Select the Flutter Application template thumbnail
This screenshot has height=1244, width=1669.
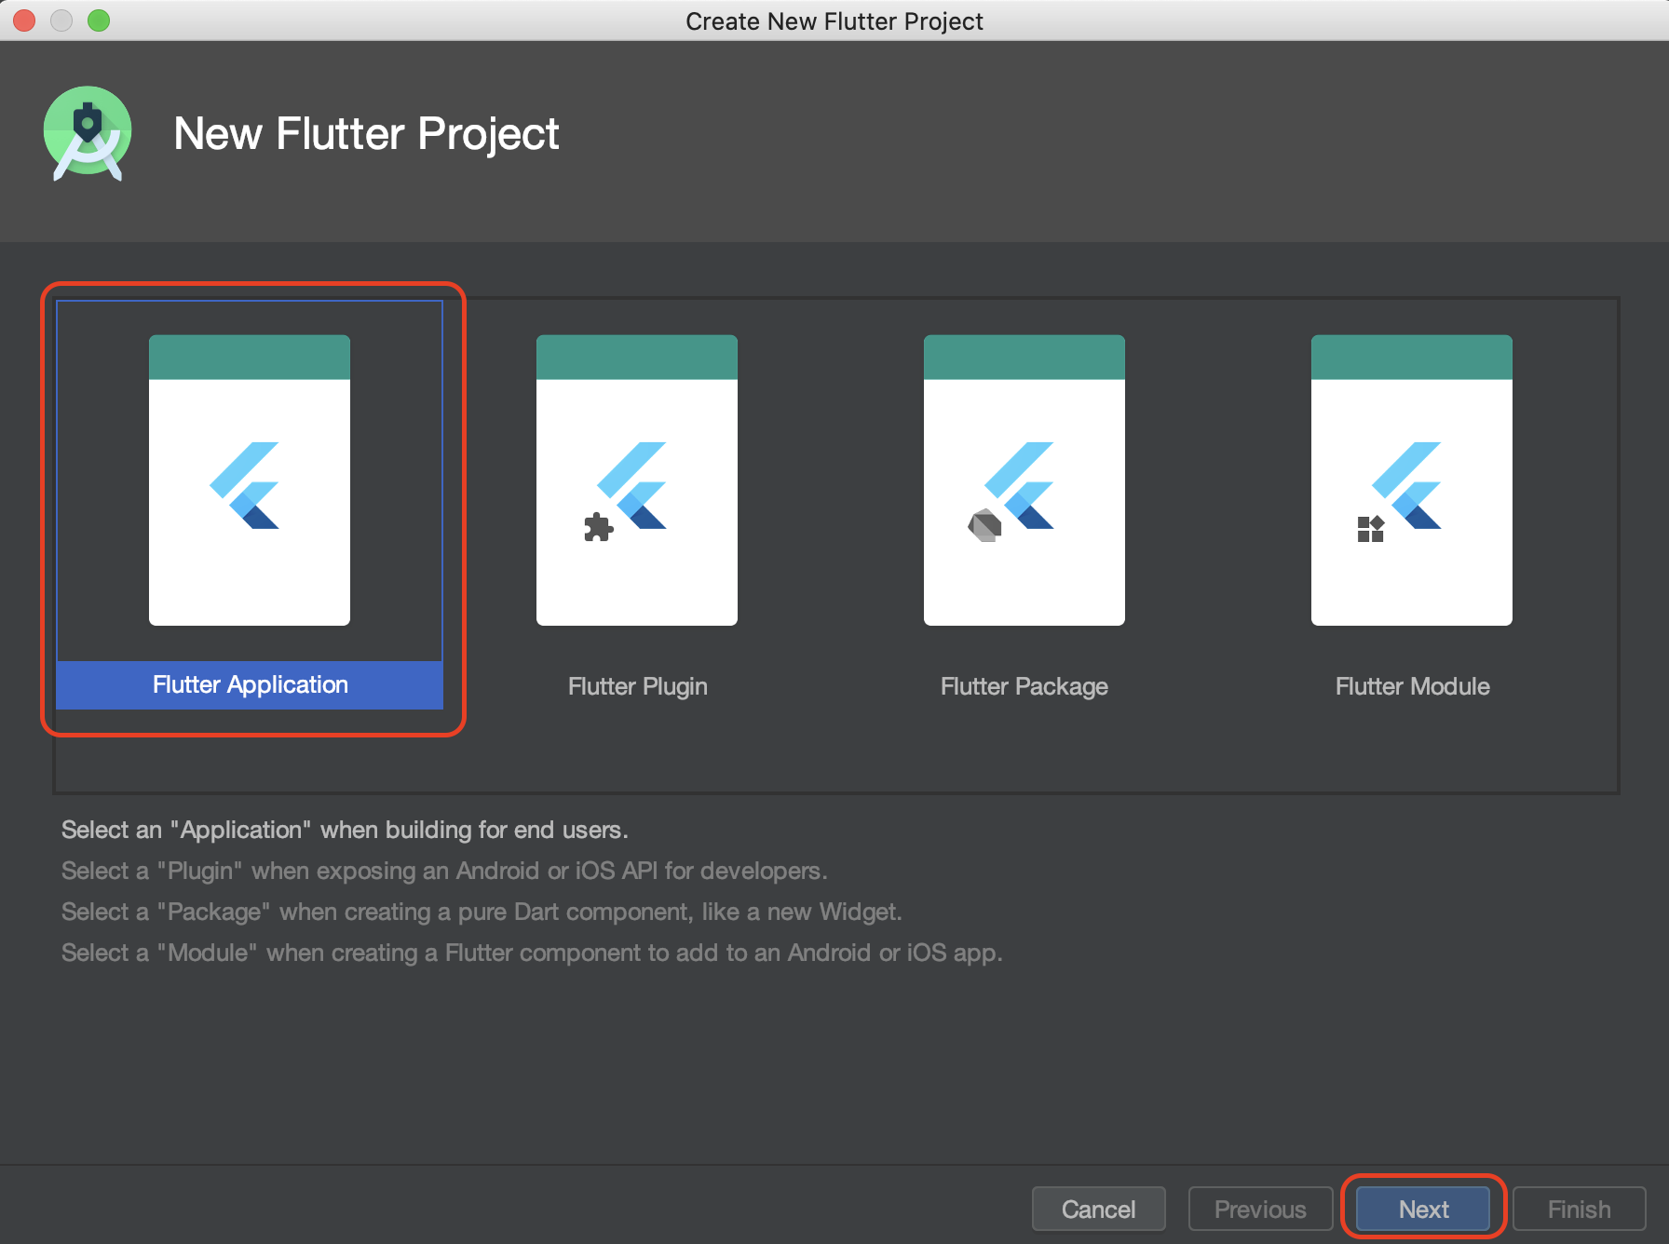pyautogui.click(x=250, y=480)
